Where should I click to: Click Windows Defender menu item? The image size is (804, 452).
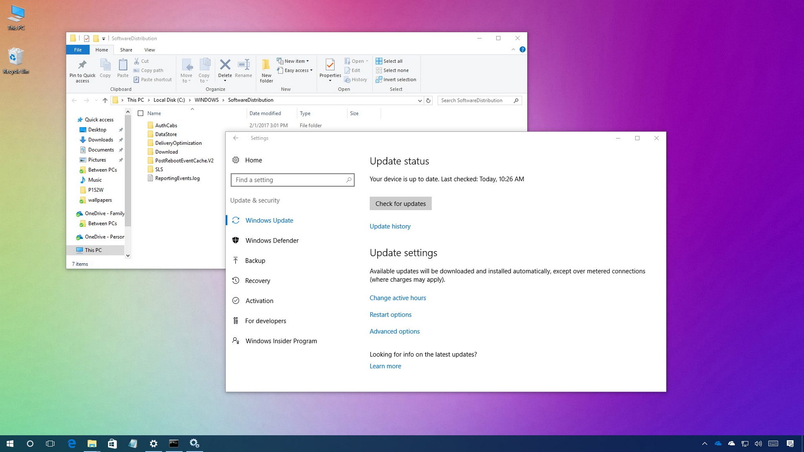[272, 240]
